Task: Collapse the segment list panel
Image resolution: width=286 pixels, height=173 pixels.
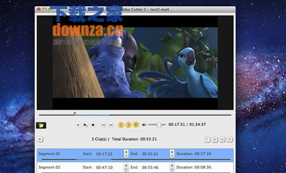Action: [40, 139]
